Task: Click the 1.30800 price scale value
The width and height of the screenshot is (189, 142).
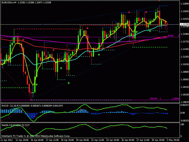Action: [x=185, y=72]
